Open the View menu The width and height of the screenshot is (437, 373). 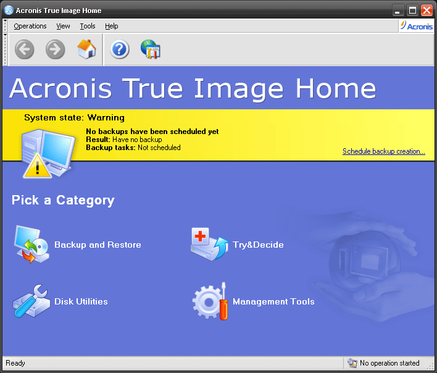(x=63, y=26)
